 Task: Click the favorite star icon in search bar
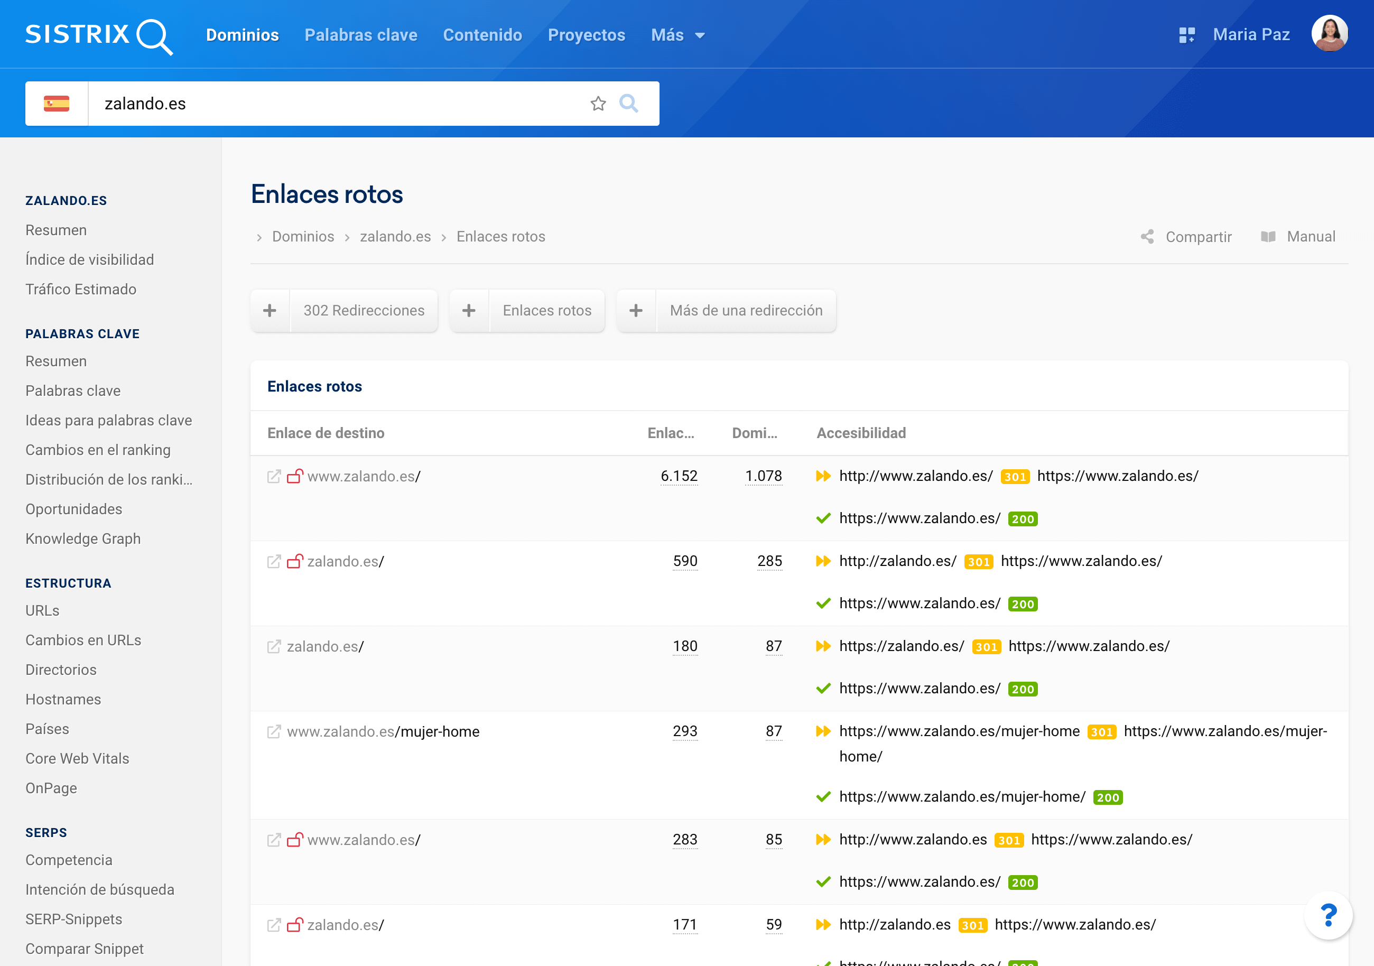click(x=598, y=104)
